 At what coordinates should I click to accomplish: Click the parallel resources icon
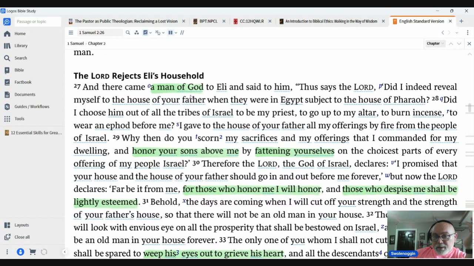[137, 33]
